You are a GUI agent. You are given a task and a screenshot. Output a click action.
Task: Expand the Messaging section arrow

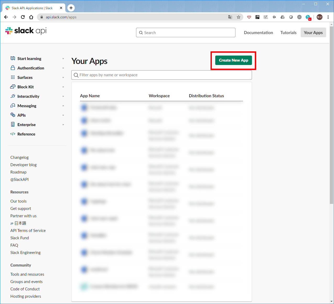(x=63, y=106)
